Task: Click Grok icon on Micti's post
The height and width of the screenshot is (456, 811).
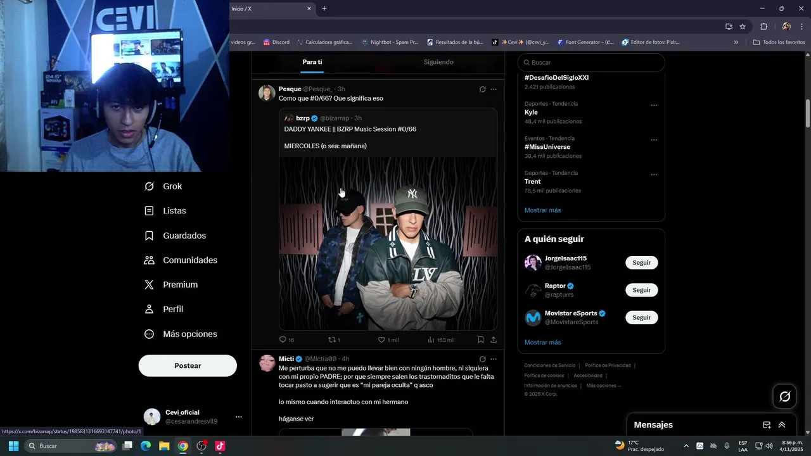Action: pyautogui.click(x=482, y=359)
